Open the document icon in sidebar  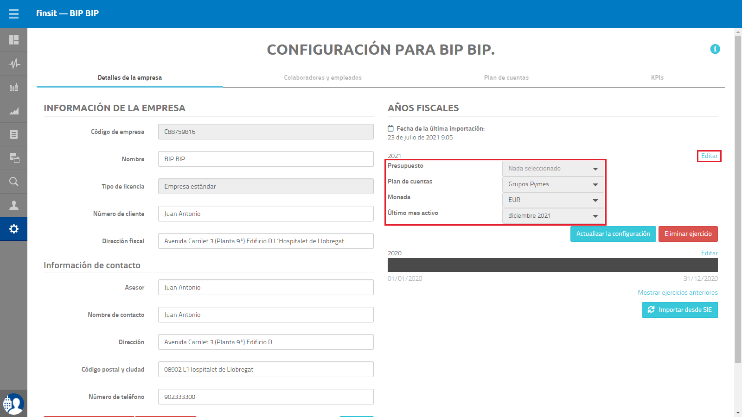click(x=14, y=134)
